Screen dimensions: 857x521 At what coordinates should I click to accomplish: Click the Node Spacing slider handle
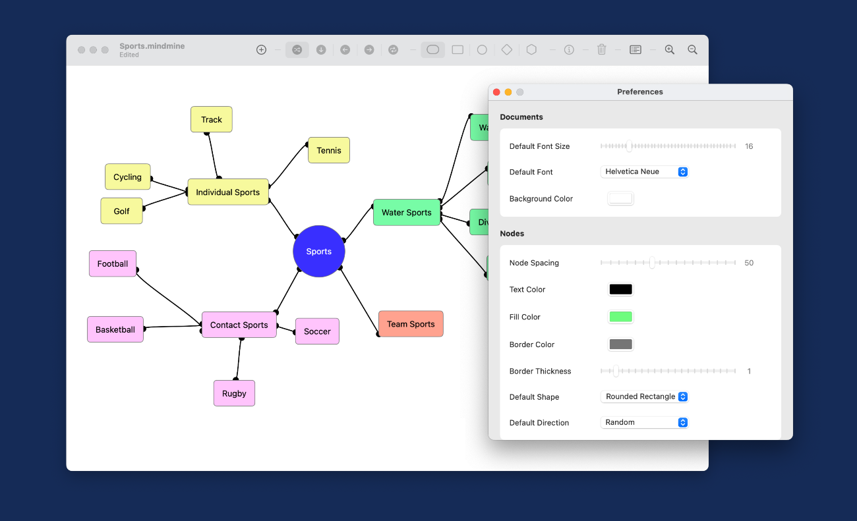(x=652, y=263)
